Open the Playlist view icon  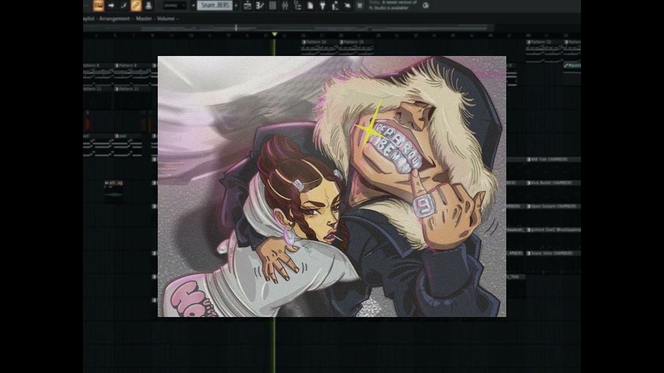point(247,5)
